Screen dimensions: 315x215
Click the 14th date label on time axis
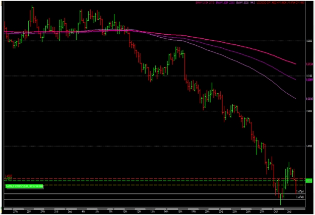coord(166,211)
